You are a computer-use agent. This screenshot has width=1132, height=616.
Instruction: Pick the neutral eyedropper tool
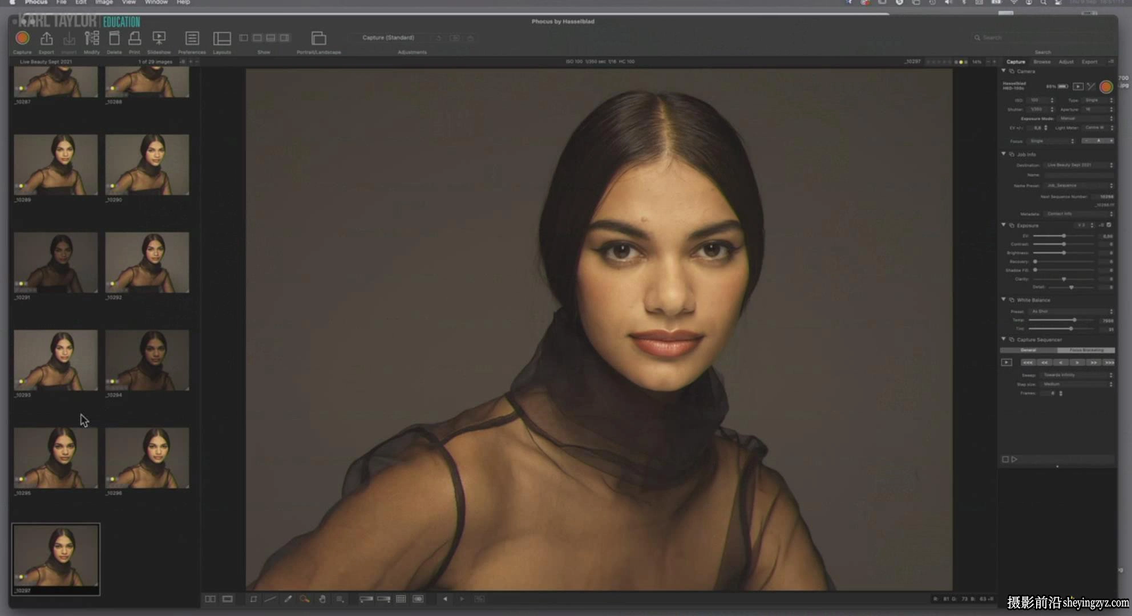click(288, 599)
